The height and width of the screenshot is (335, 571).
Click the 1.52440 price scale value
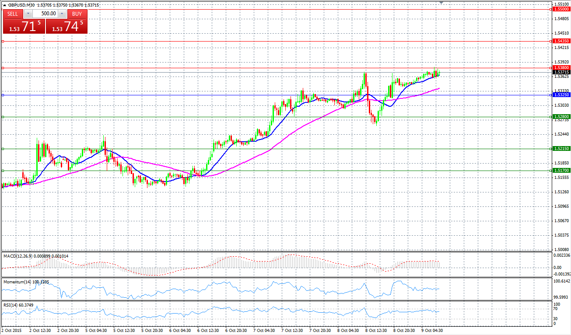click(561, 134)
